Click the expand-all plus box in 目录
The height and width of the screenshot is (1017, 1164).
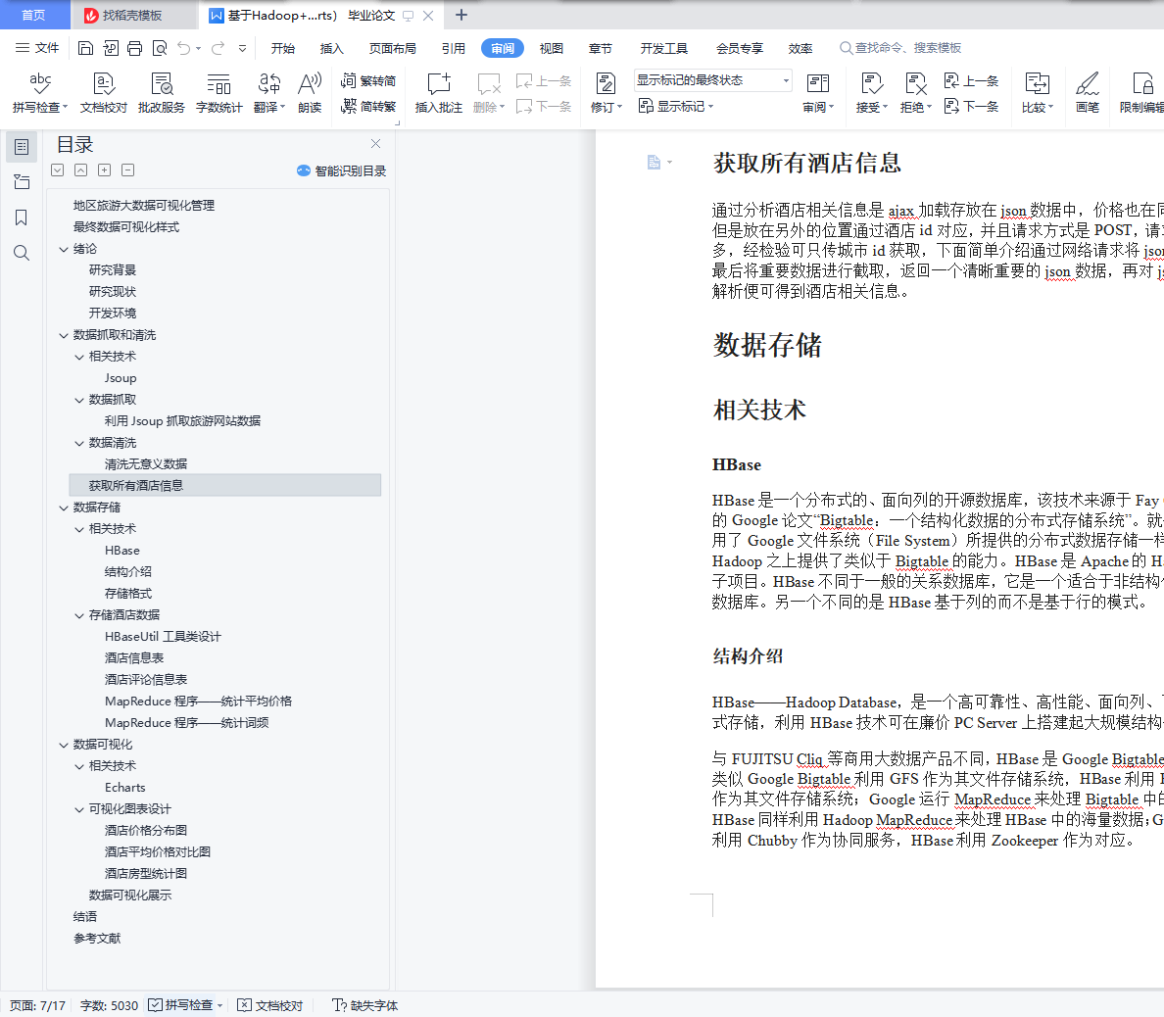point(104,170)
